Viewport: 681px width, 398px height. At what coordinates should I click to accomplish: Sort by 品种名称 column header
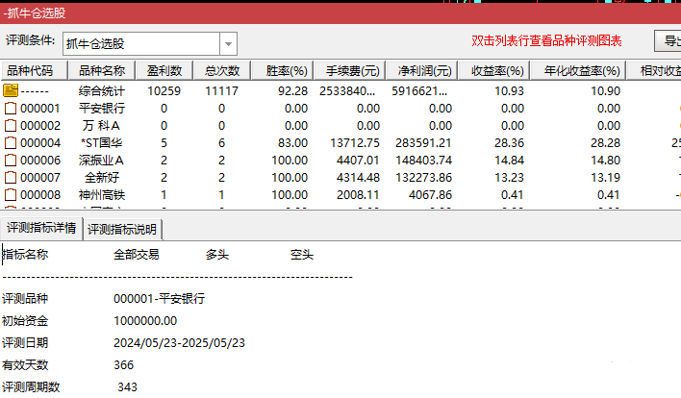point(102,71)
